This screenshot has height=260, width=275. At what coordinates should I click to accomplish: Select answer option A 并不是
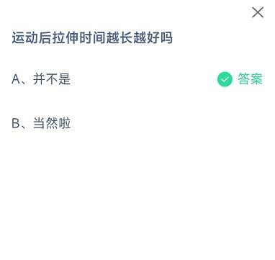coord(41,79)
